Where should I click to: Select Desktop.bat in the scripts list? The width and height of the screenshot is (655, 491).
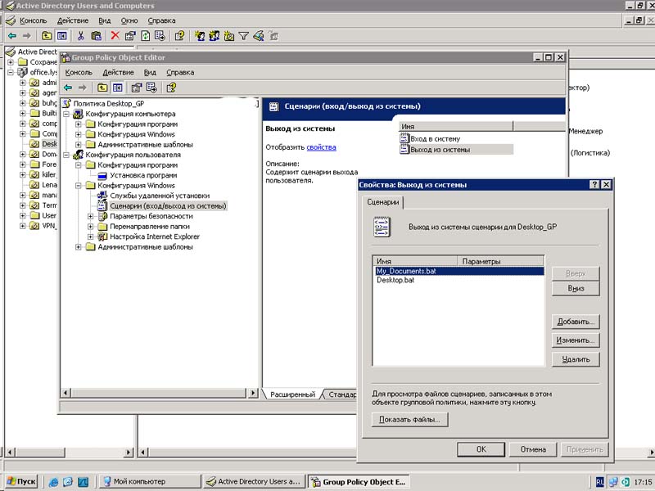395,280
